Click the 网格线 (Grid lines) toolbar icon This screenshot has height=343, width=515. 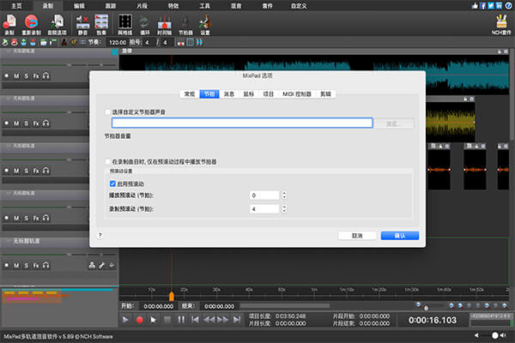pyautogui.click(x=124, y=21)
